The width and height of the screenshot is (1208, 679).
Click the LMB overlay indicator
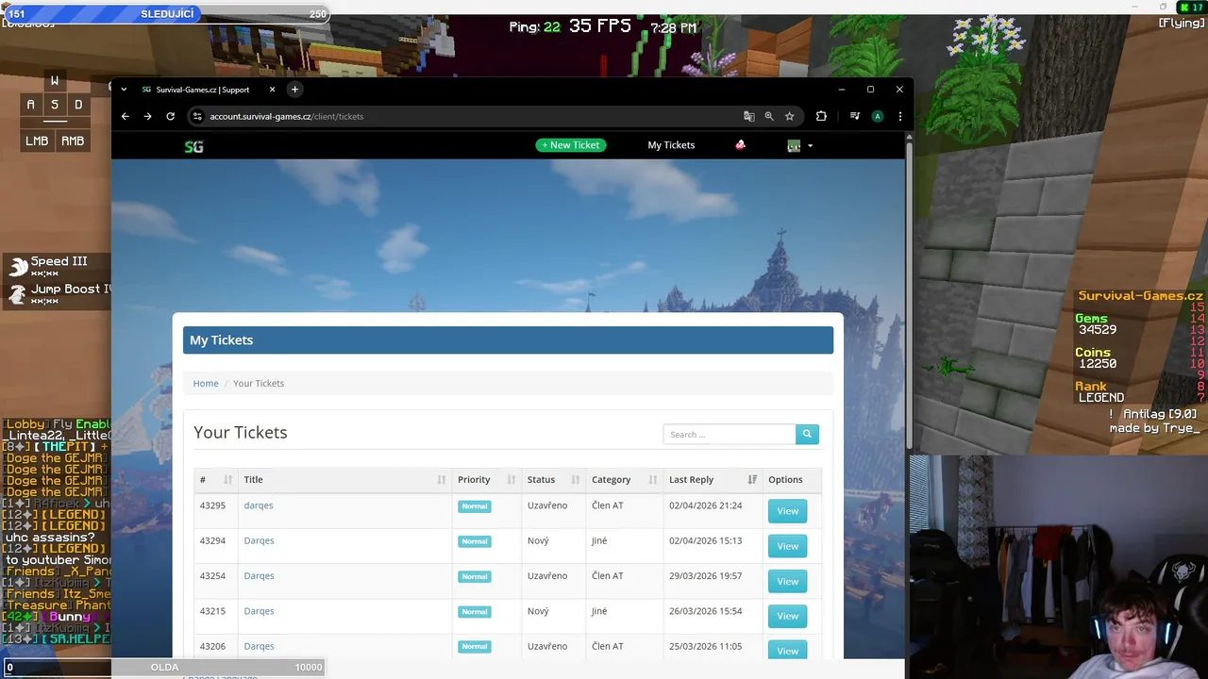pos(37,141)
